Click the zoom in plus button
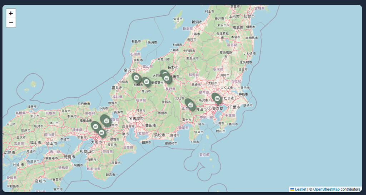This screenshot has height=195, width=366. tap(11, 13)
